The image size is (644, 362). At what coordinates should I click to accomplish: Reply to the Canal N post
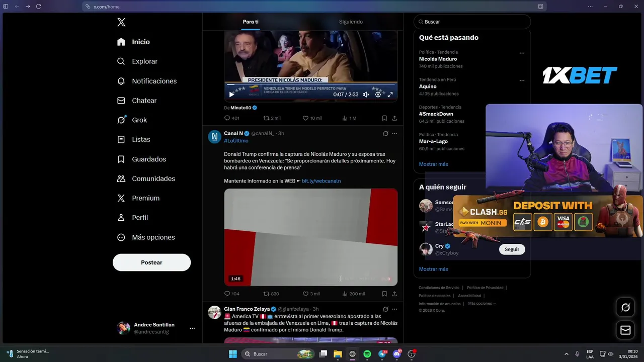click(x=232, y=294)
